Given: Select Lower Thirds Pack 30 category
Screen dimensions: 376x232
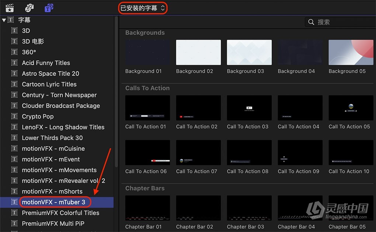Looking at the screenshot, I should point(52,138).
